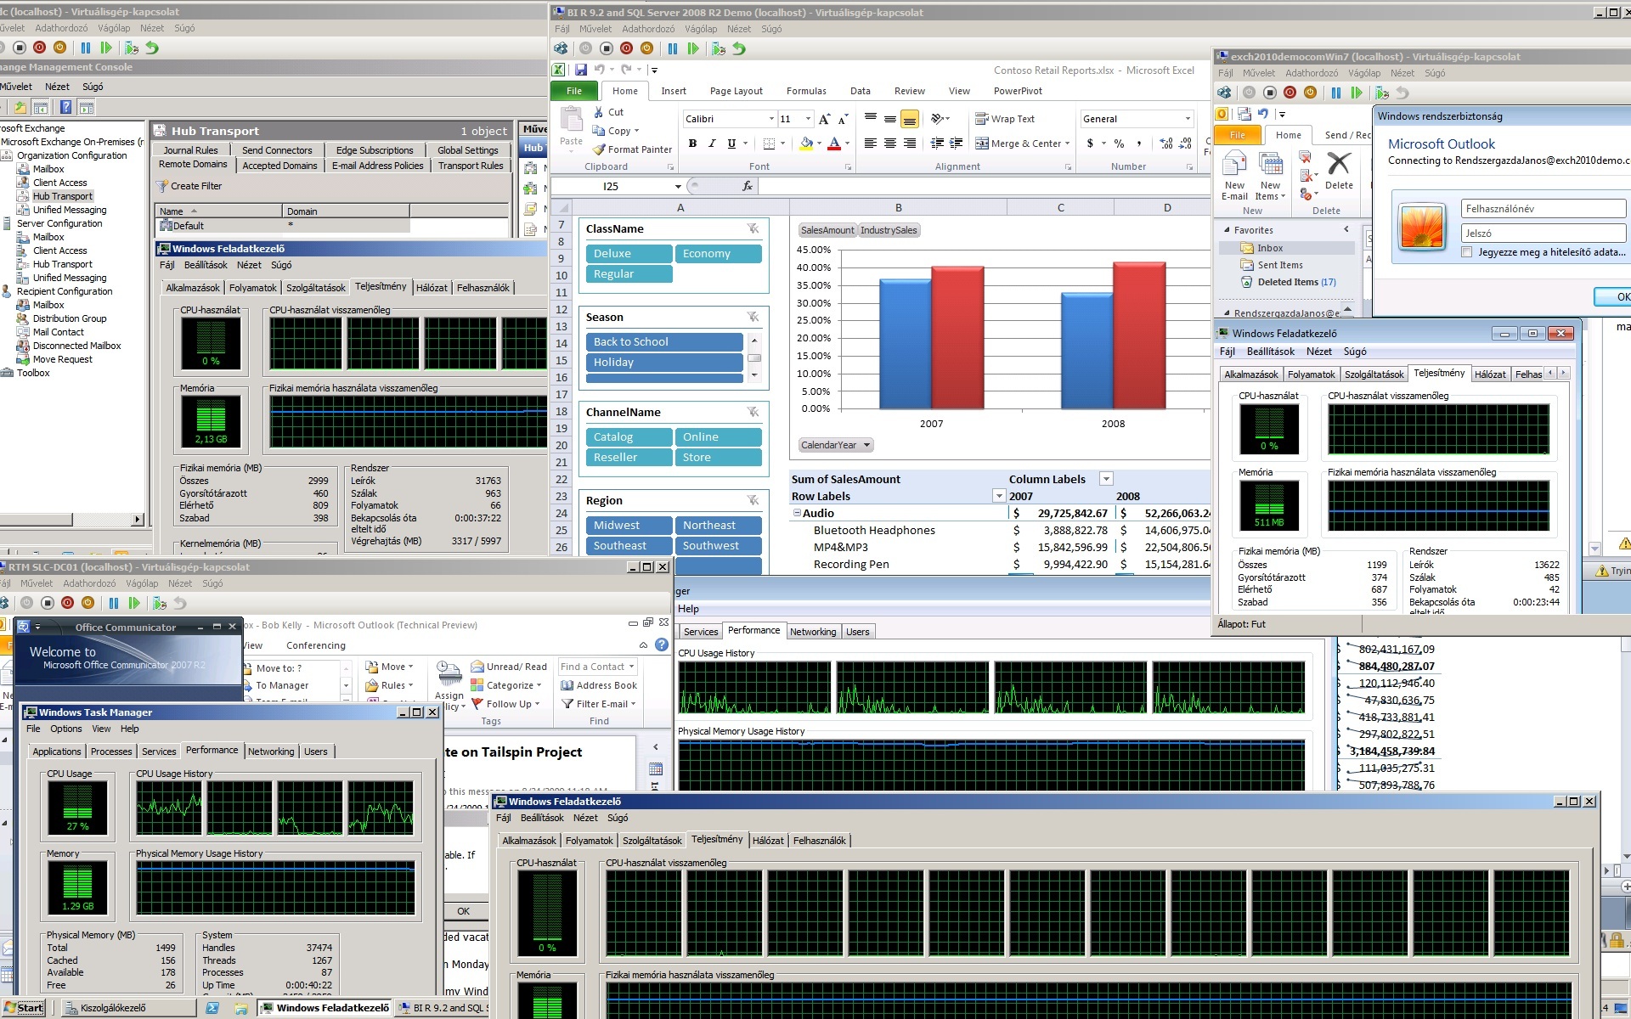Click the Season slicer vertical scrollbar
1631x1019 pixels.
pyautogui.click(x=753, y=357)
